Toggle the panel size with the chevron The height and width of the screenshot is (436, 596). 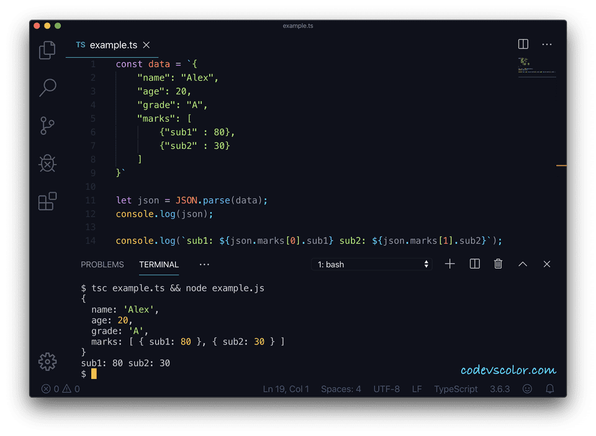[x=522, y=264]
